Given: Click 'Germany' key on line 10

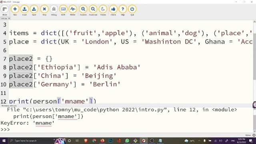Looking at the screenshot, I should click(x=55, y=84).
